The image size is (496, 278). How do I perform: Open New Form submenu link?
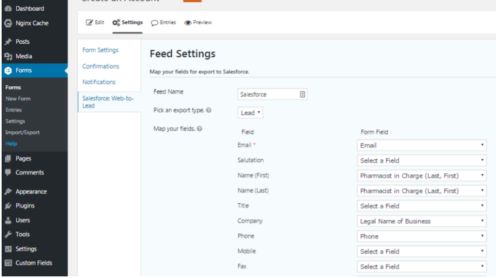tap(18, 99)
